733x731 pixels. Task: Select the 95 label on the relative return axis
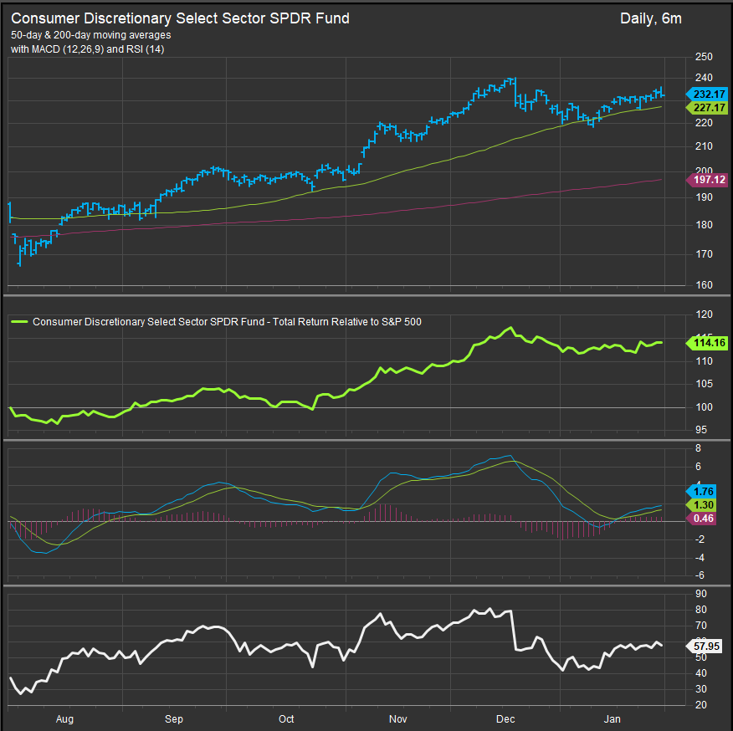click(702, 430)
